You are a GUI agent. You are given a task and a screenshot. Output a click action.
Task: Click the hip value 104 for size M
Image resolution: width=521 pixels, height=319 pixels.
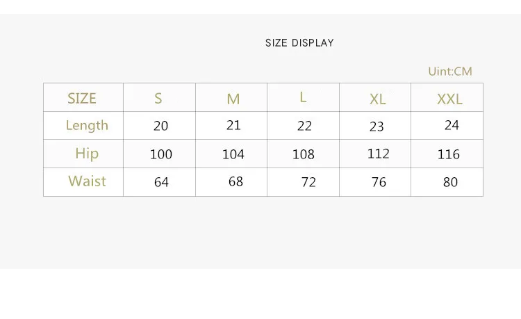pyautogui.click(x=233, y=154)
